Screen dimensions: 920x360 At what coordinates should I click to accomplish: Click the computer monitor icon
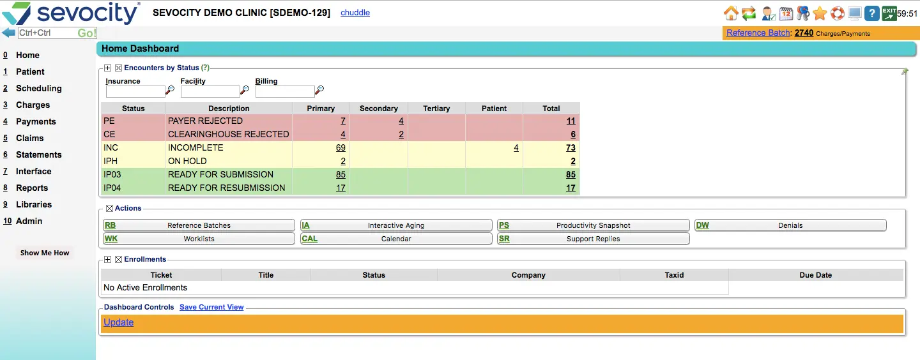[855, 13]
